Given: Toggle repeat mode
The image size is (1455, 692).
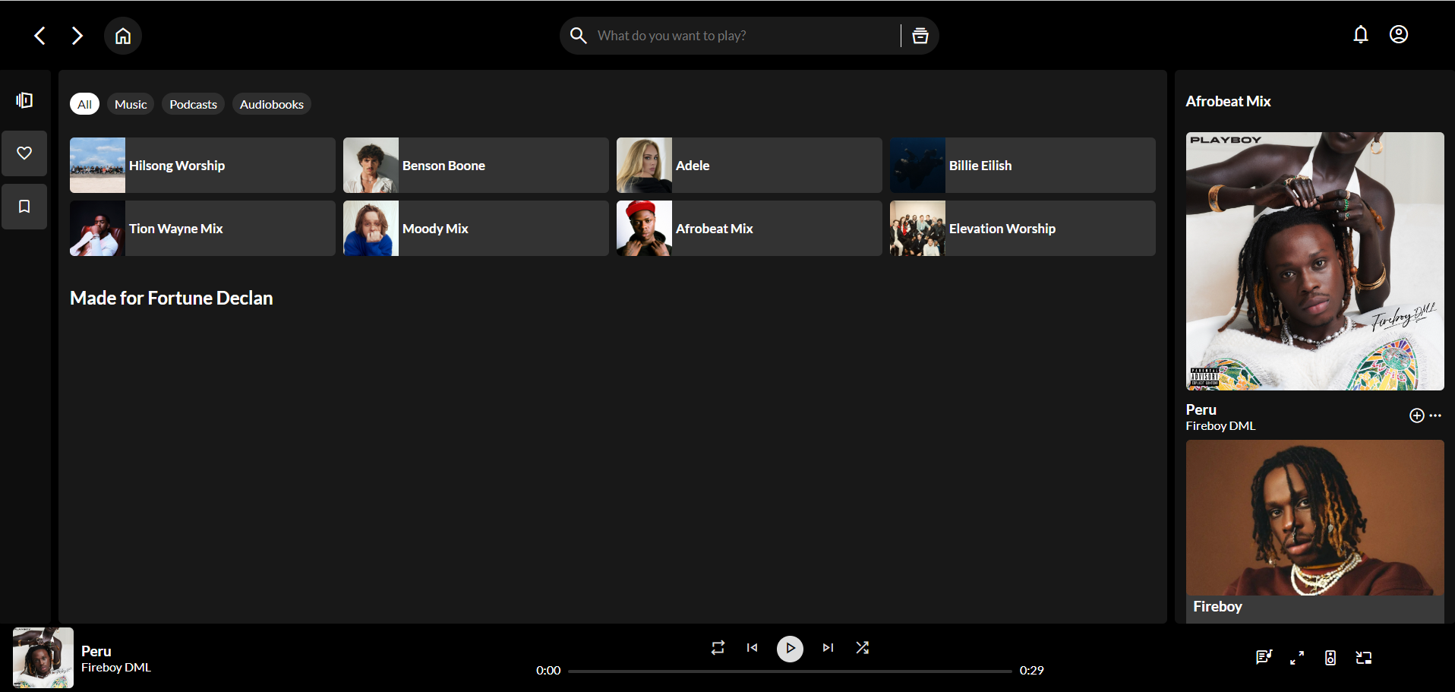Looking at the screenshot, I should click(718, 648).
